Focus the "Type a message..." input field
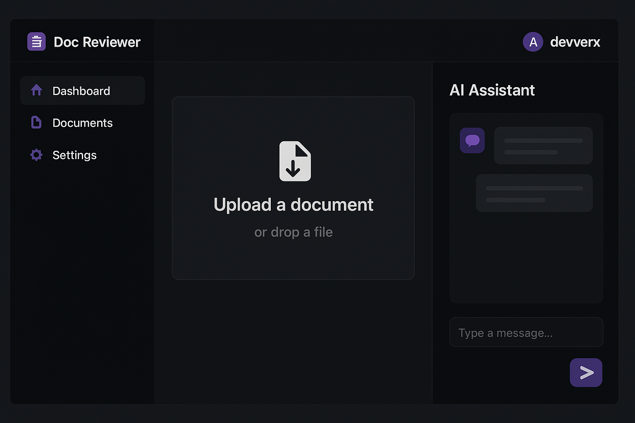 [x=526, y=332]
